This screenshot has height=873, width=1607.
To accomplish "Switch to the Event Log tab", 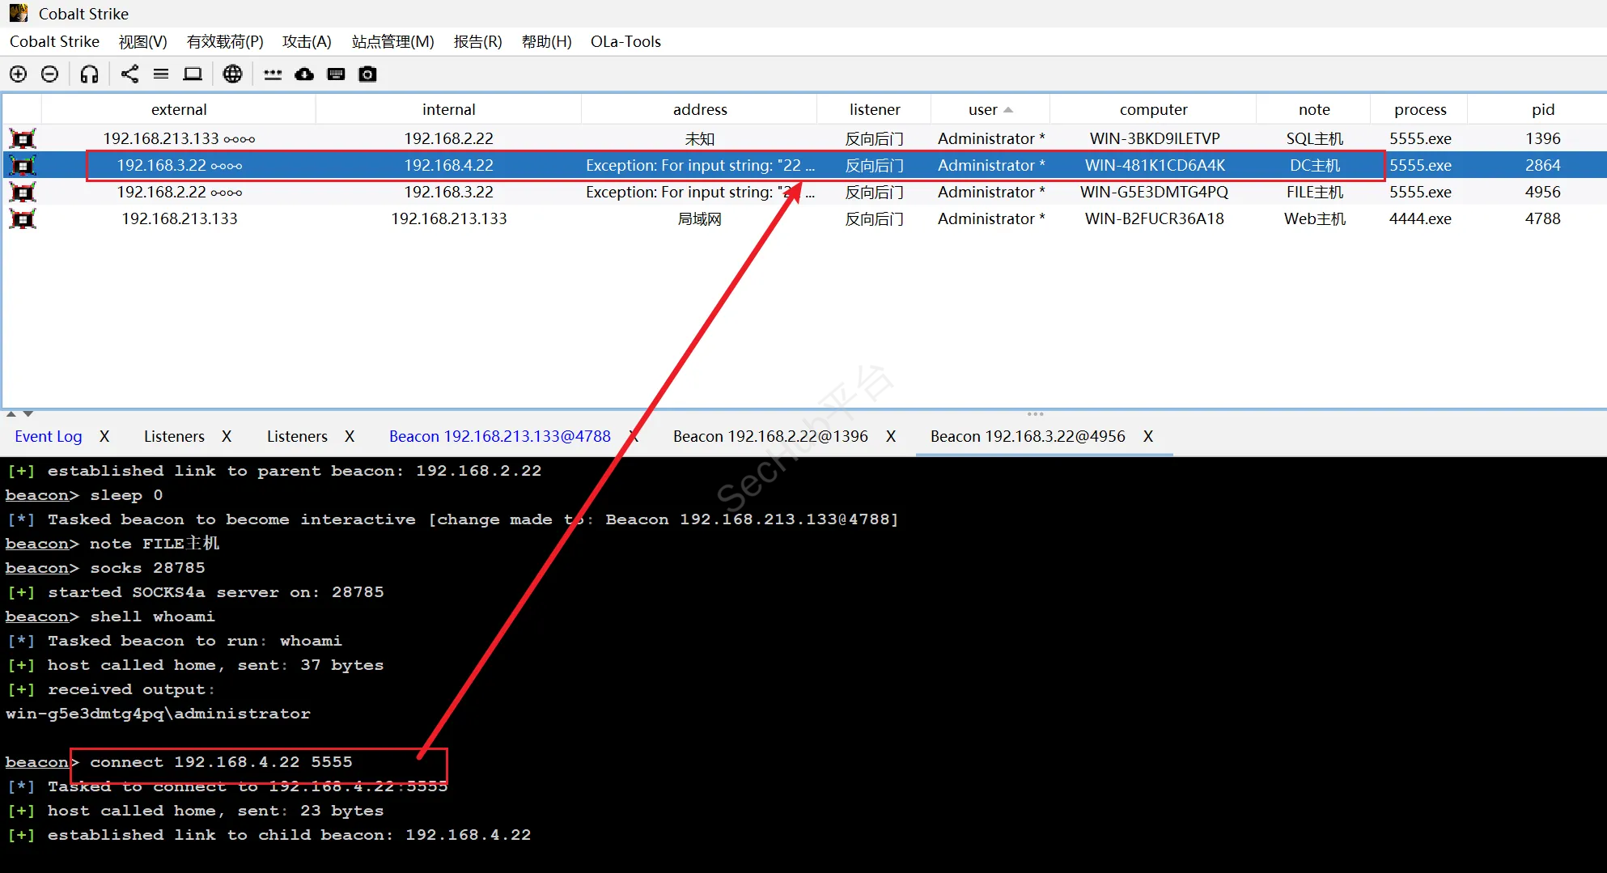I will point(49,436).
